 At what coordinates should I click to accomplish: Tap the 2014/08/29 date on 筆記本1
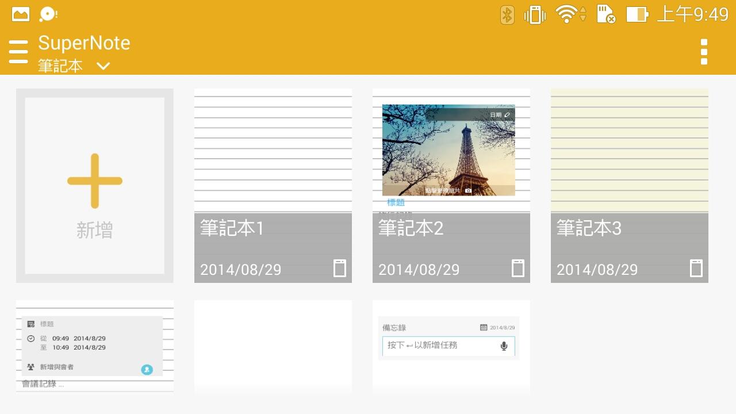tap(241, 270)
